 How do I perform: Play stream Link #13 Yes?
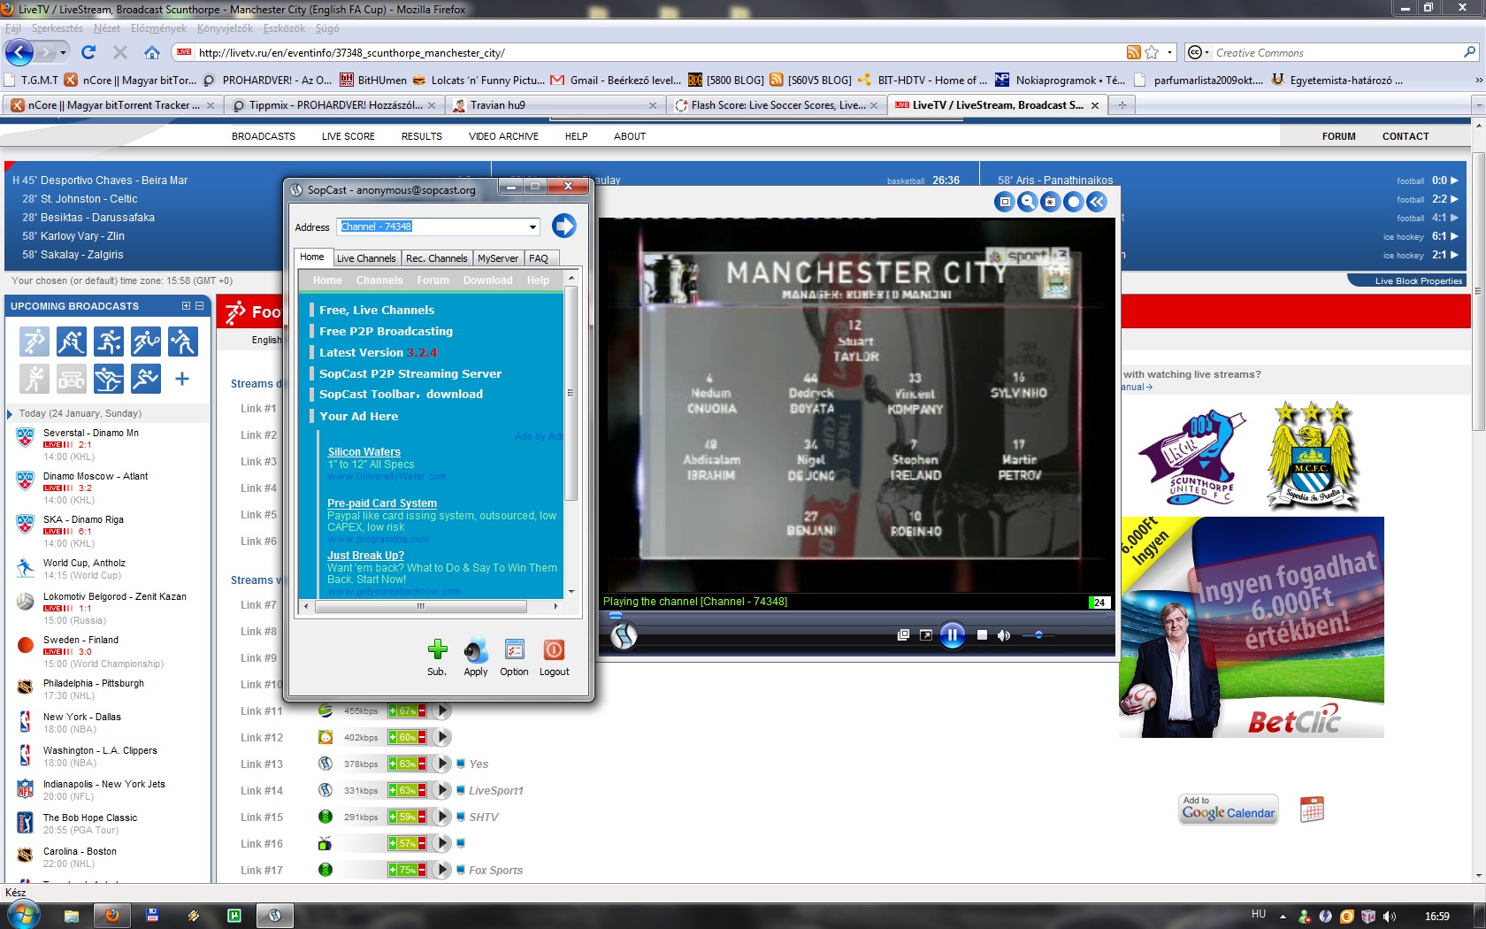click(x=442, y=764)
